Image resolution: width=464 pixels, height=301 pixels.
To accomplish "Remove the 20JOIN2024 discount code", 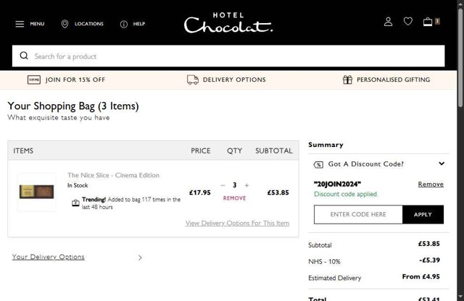I will click(431, 185).
